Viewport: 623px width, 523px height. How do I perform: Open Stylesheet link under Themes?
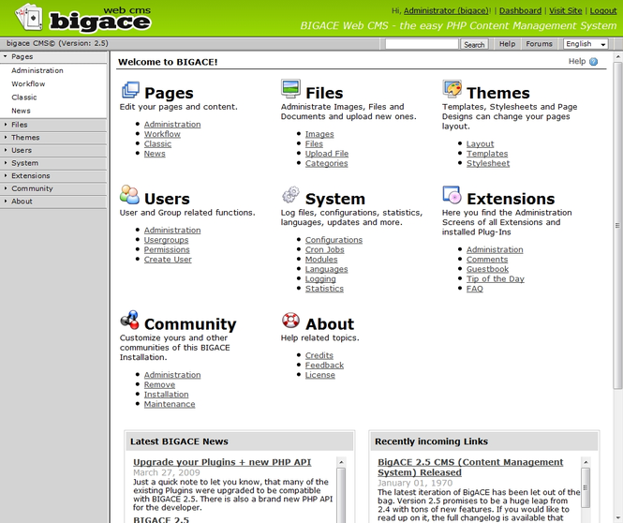click(x=488, y=163)
